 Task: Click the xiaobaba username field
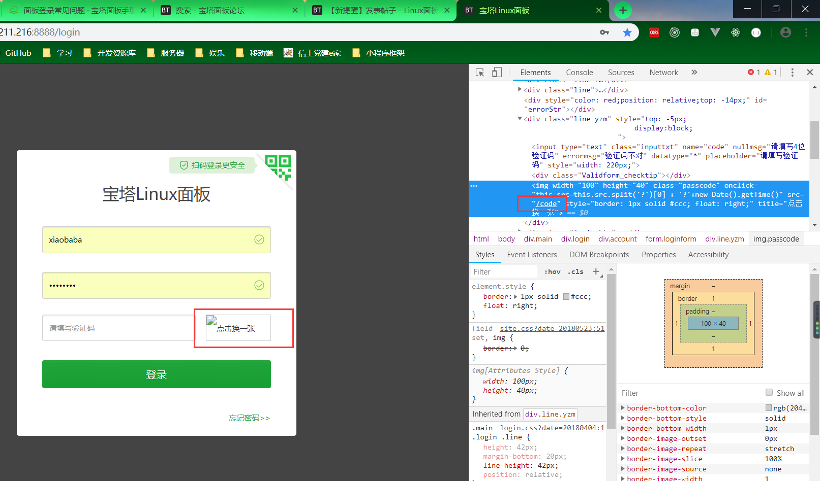coord(157,239)
